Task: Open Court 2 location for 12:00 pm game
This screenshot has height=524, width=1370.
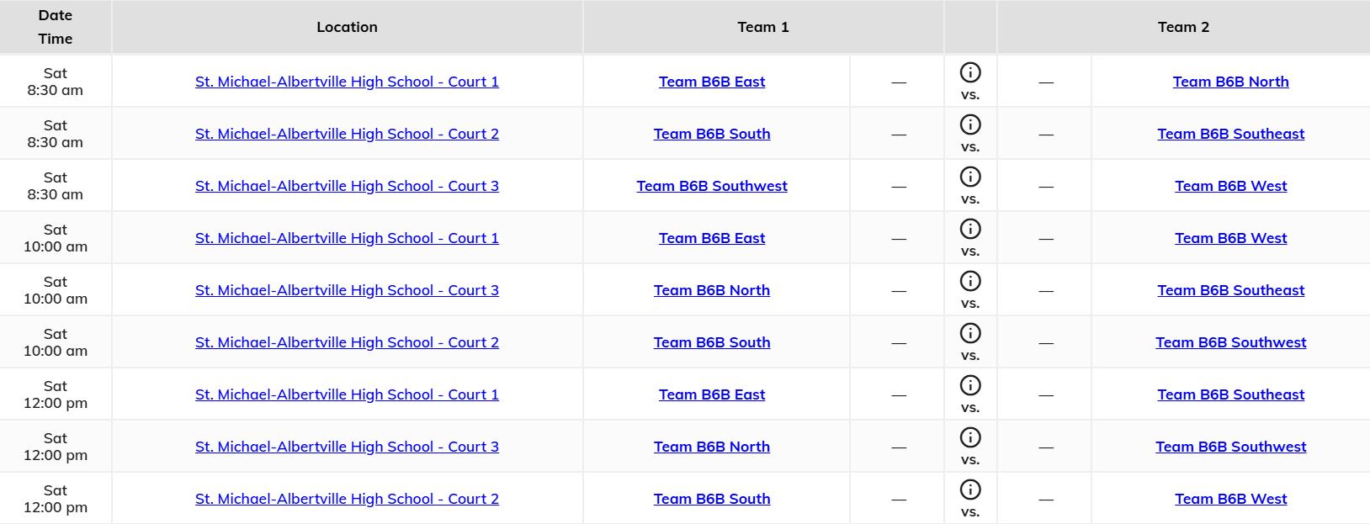Action: click(x=347, y=499)
